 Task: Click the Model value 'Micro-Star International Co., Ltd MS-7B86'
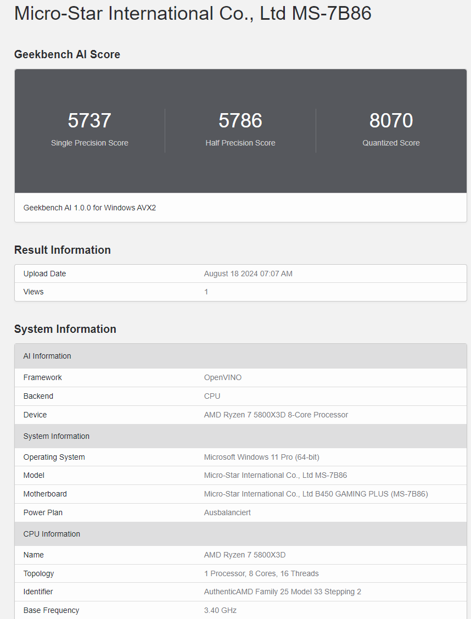coord(276,475)
